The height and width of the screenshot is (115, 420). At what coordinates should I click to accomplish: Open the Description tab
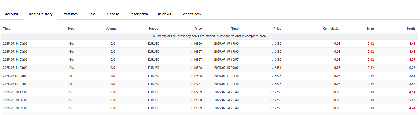pyautogui.click(x=138, y=14)
